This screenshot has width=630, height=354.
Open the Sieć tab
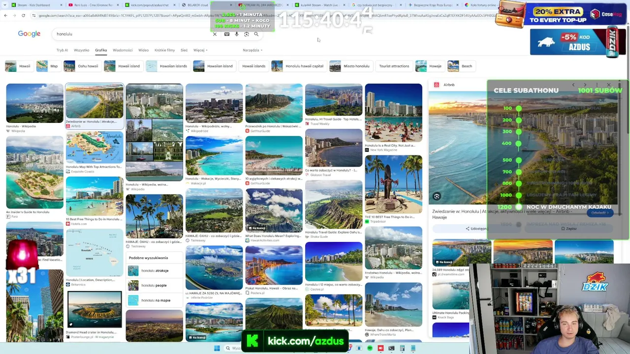(184, 50)
